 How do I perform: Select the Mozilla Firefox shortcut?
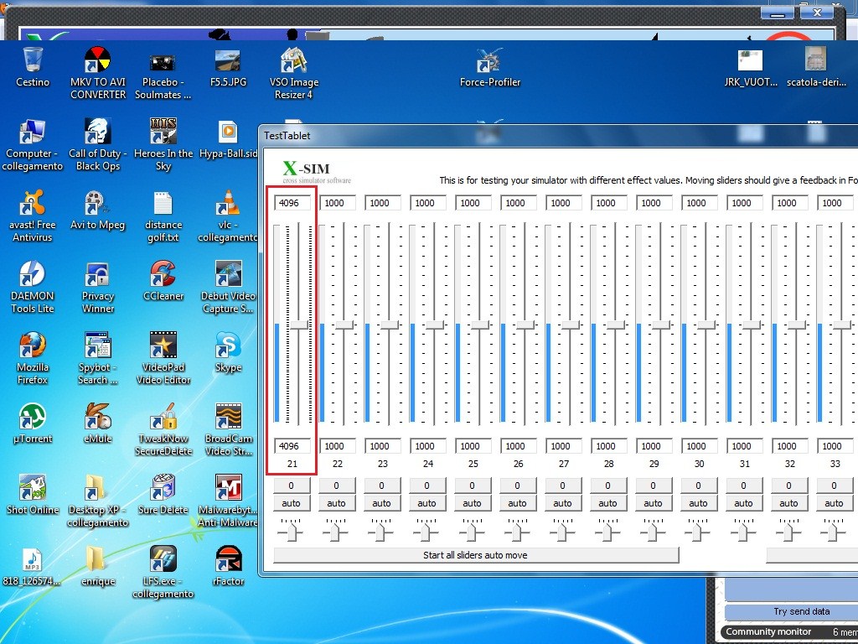tap(33, 345)
